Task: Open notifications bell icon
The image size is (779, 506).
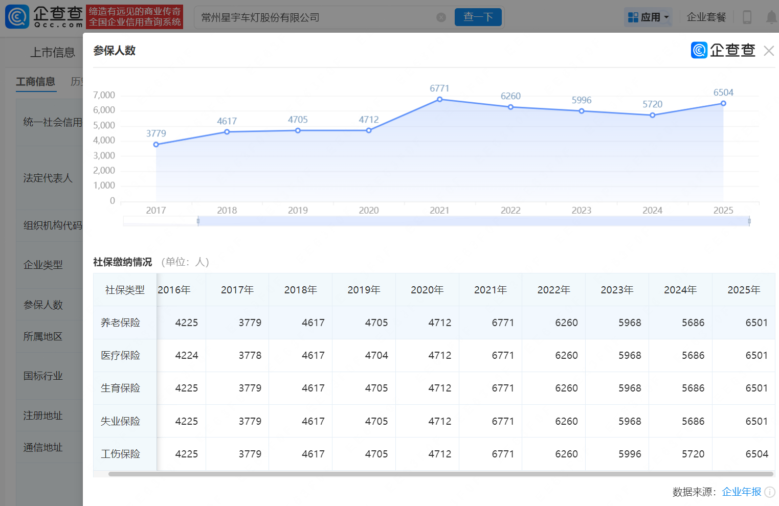Action: tap(771, 17)
